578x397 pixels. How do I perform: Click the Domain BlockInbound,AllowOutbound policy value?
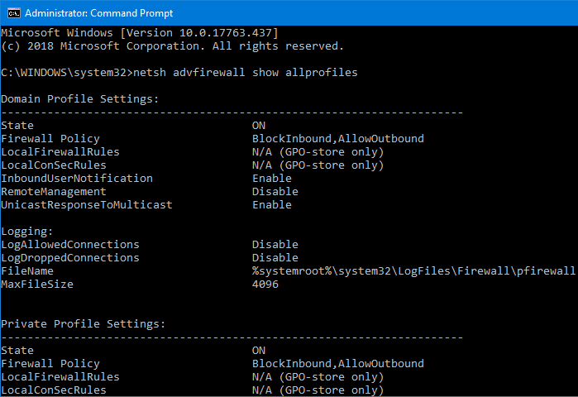[338, 139]
